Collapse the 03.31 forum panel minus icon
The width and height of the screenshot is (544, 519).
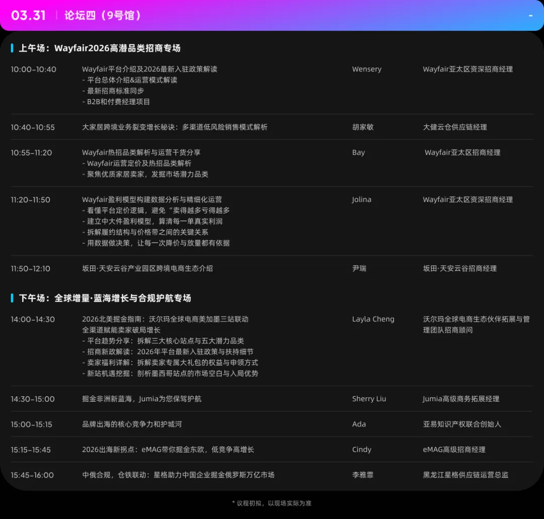click(x=530, y=16)
